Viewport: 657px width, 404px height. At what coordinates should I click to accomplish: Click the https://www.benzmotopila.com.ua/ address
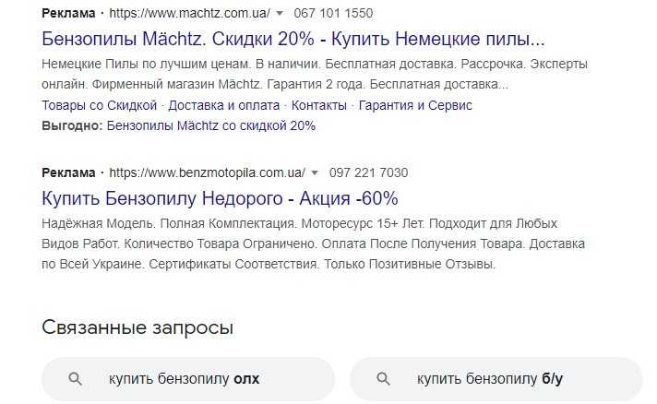[208, 172]
